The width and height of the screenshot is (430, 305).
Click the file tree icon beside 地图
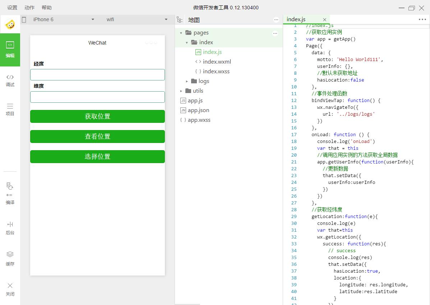click(x=180, y=20)
